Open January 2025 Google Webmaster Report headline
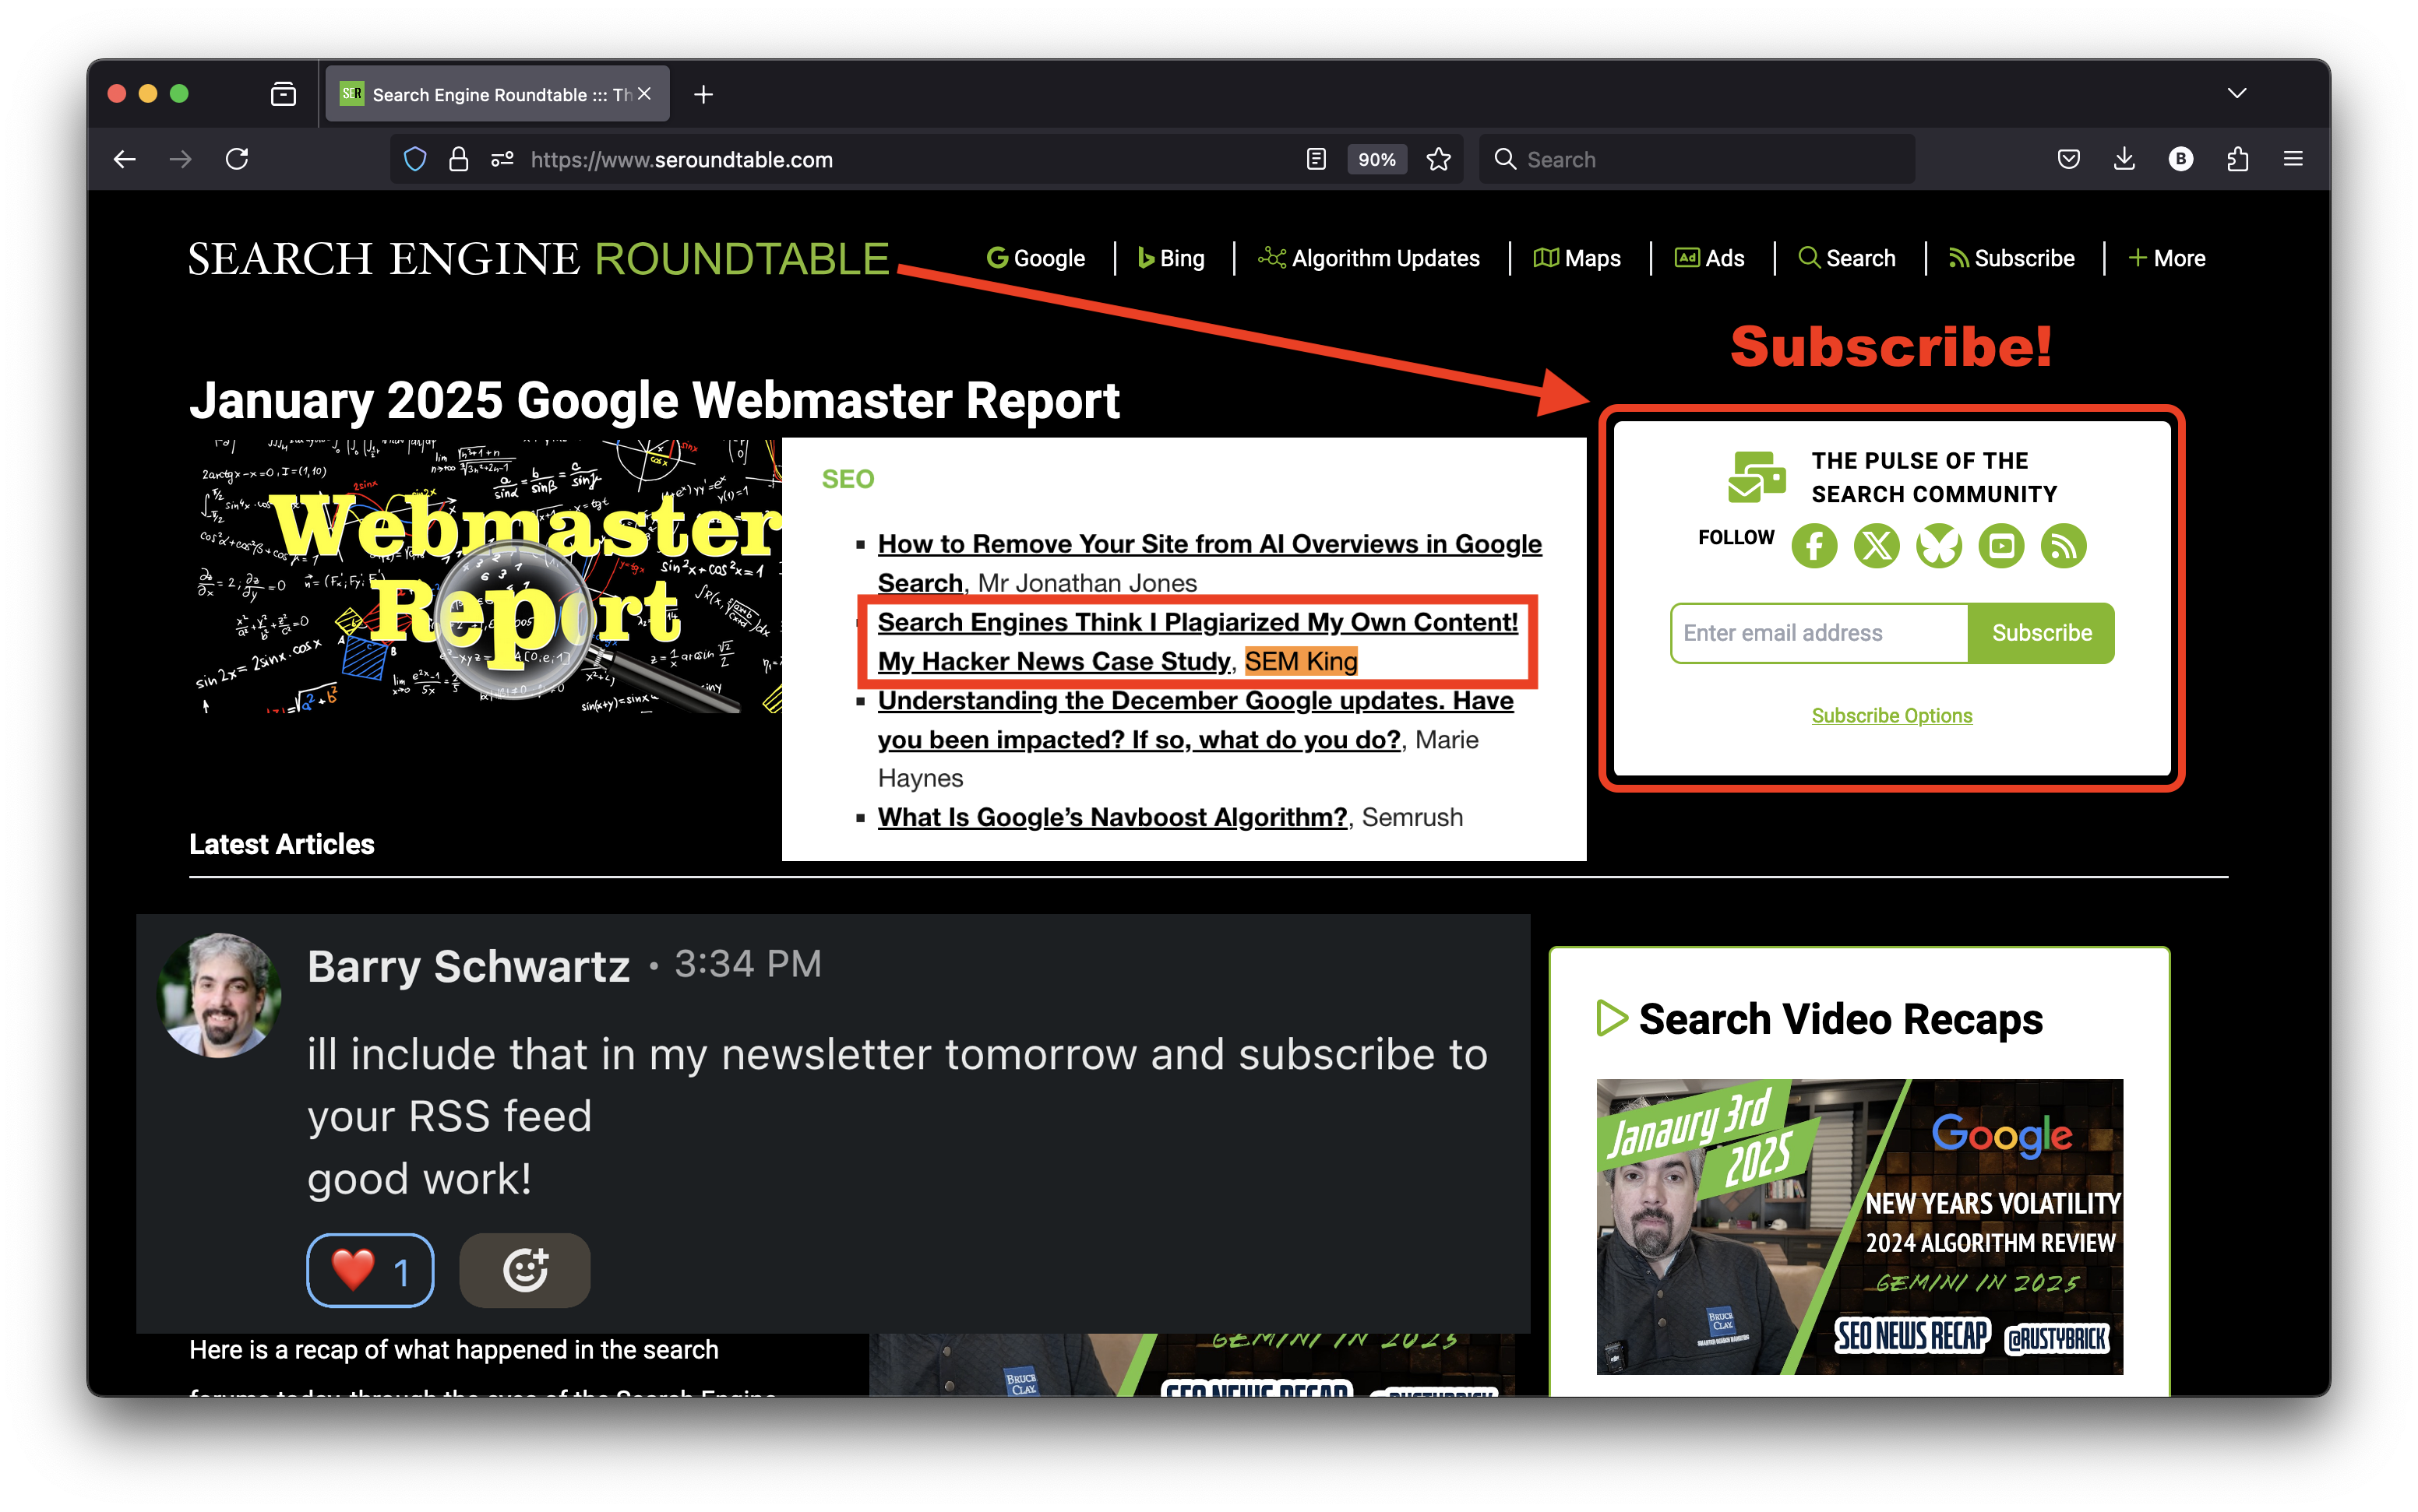 (x=654, y=400)
